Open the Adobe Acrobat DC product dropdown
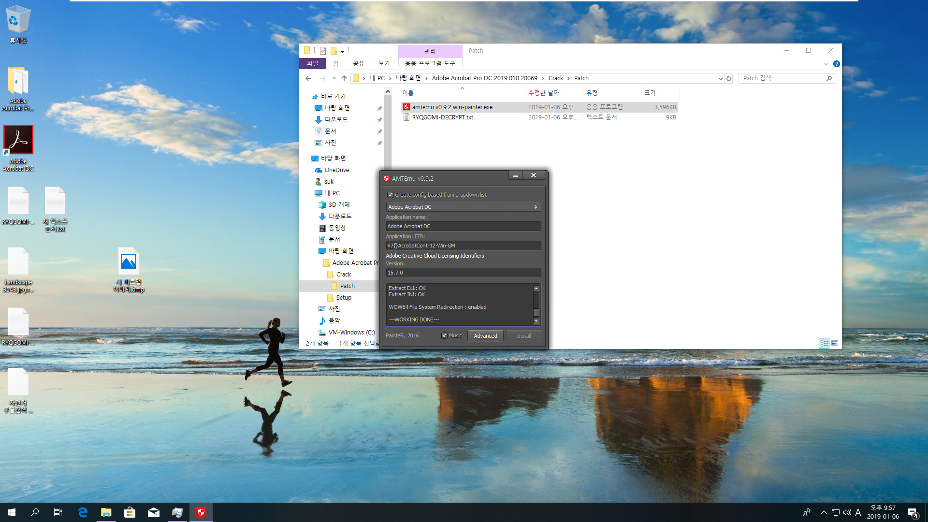Image resolution: width=928 pixels, height=522 pixels. [464, 207]
